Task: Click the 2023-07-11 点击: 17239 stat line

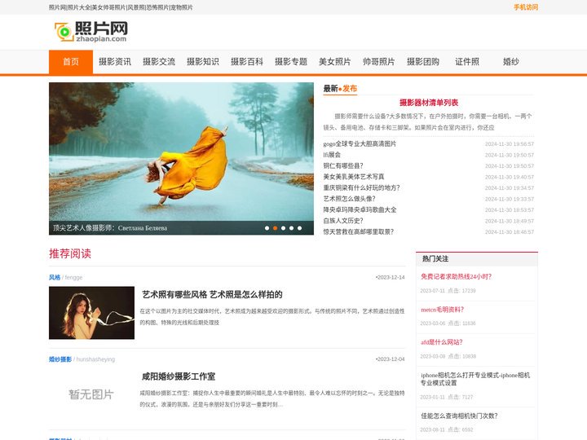Action: [448, 291]
